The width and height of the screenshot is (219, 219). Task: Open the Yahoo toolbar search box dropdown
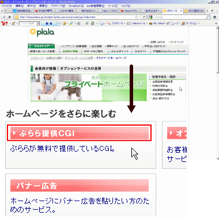[x=38, y=24]
